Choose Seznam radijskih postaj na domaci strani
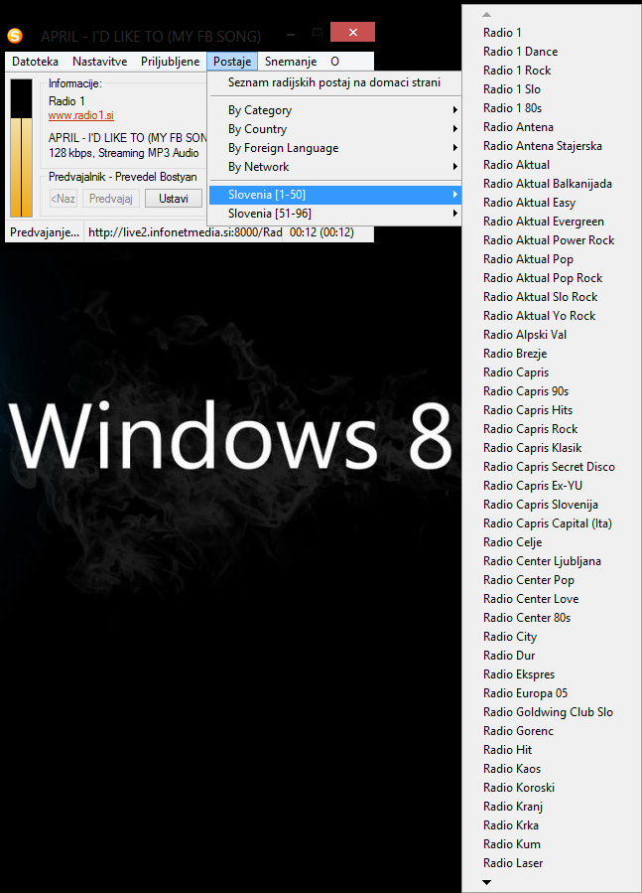The width and height of the screenshot is (642, 893). [334, 82]
